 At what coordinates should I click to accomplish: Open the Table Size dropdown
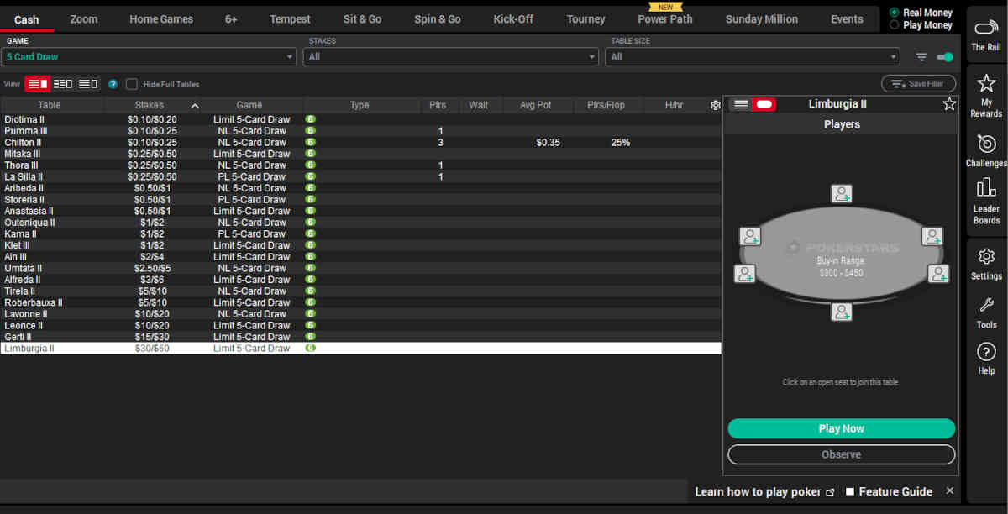[753, 57]
